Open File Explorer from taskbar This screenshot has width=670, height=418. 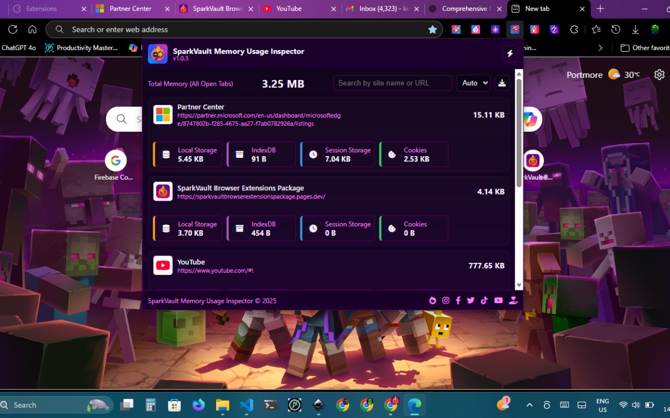pos(222,405)
